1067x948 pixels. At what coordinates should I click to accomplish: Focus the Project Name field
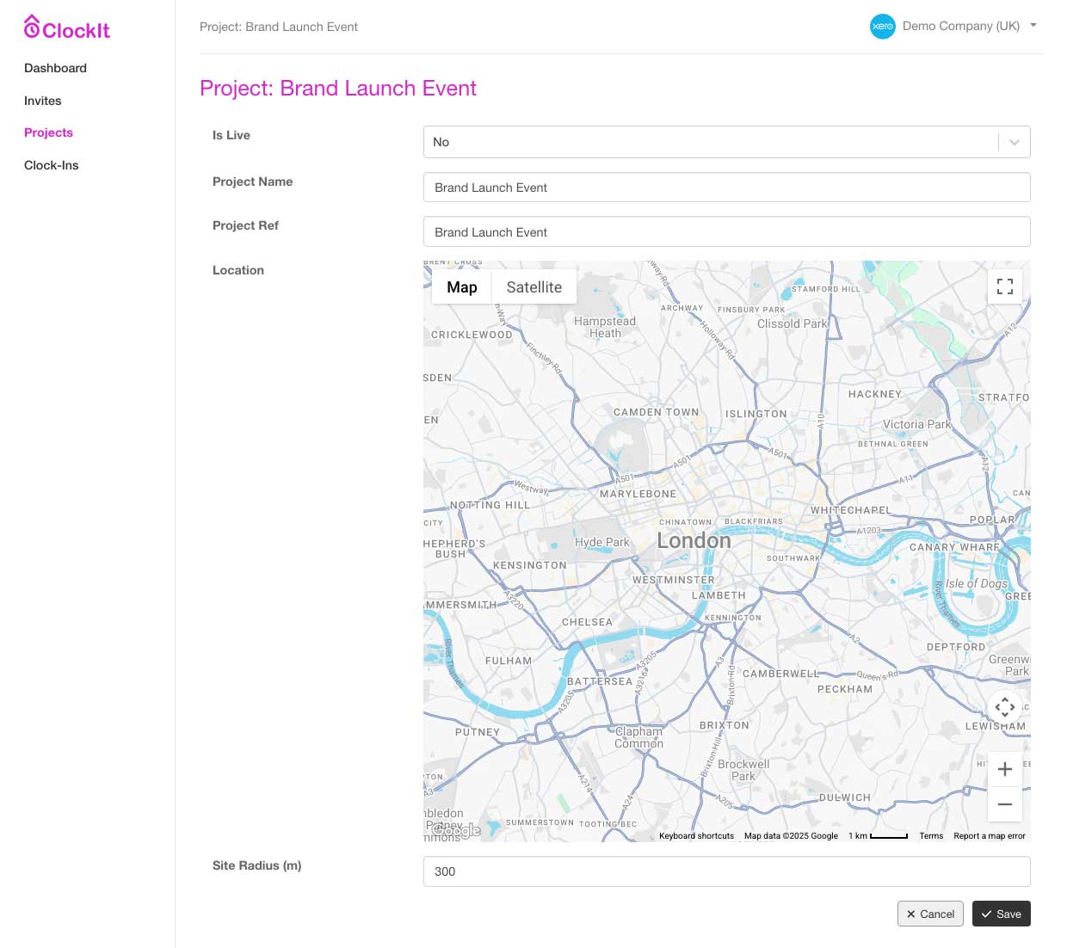(726, 188)
